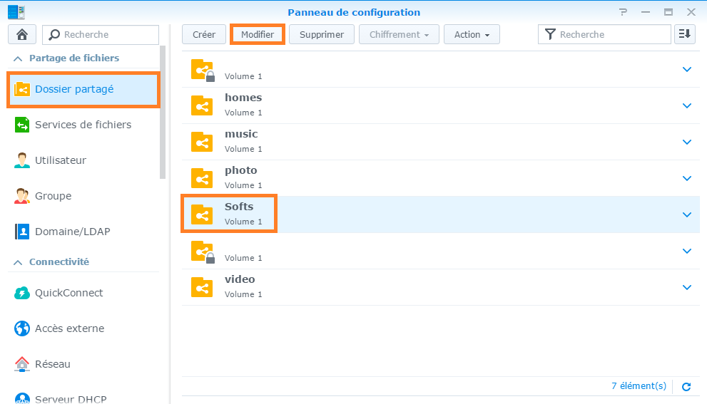Expand the homes folder details
707x404 pixels.
[687, 105]
